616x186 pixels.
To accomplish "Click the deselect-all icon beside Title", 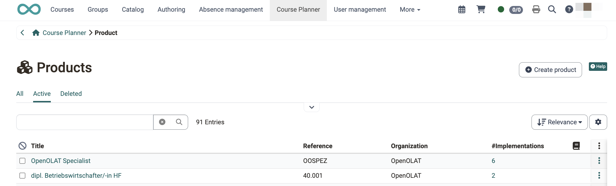I will (x=23, y=146).
